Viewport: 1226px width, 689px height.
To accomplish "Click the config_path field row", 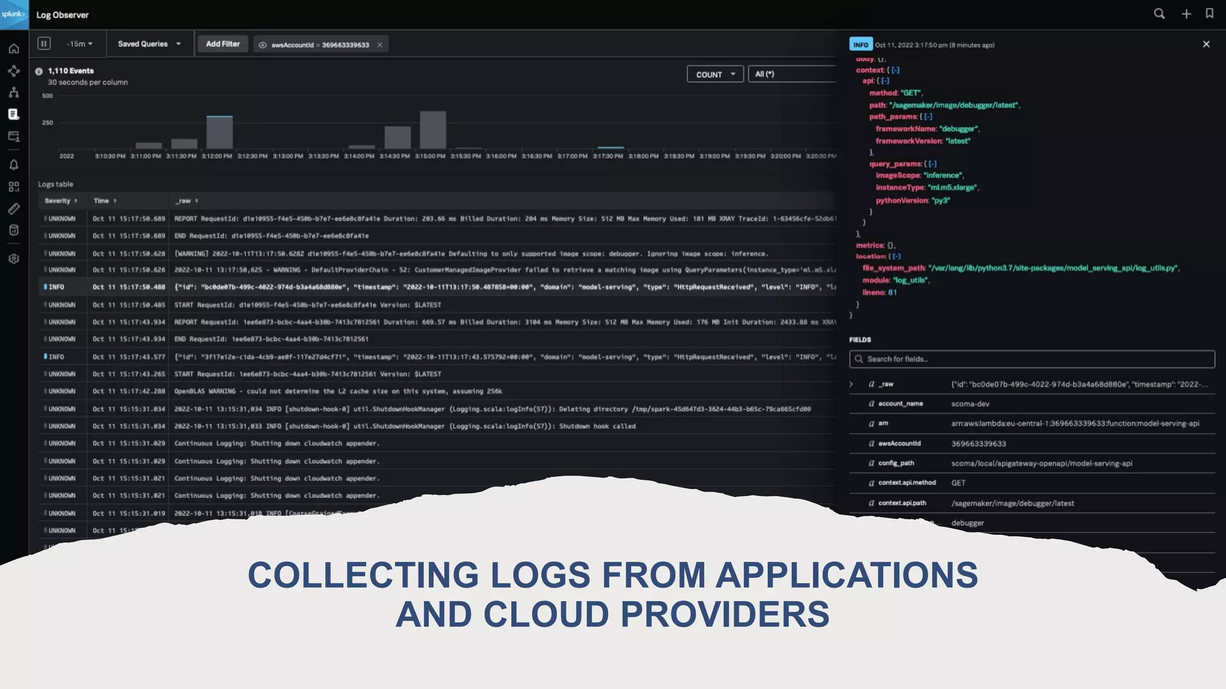I will point(1031,463).
